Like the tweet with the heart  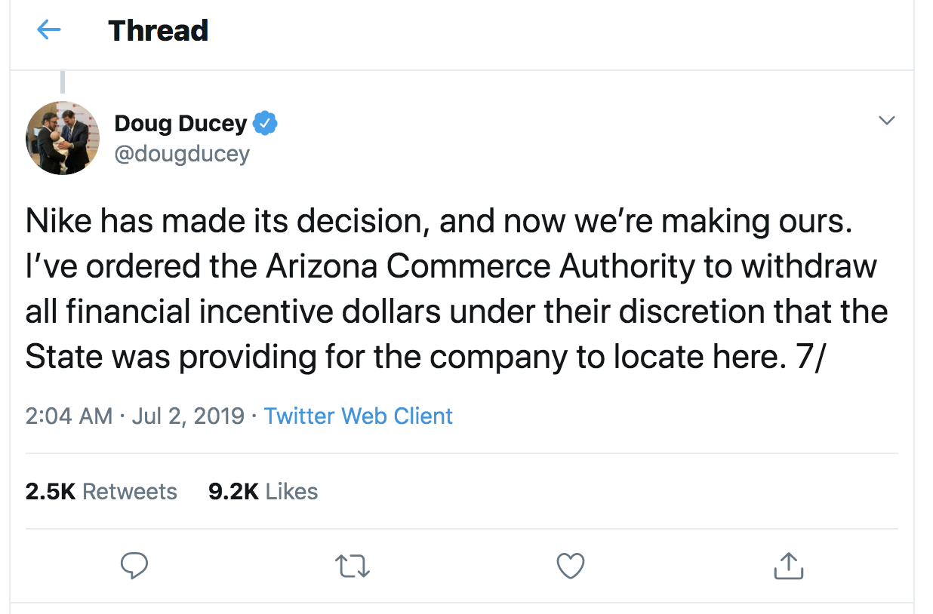[570, 566]
